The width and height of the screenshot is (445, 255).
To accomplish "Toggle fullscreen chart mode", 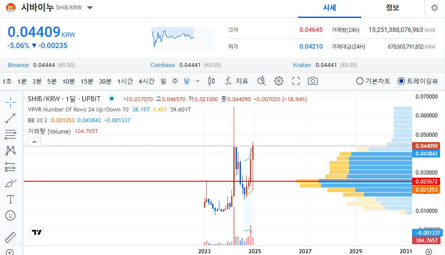I will pyautogui.click(x=296, y=81).
